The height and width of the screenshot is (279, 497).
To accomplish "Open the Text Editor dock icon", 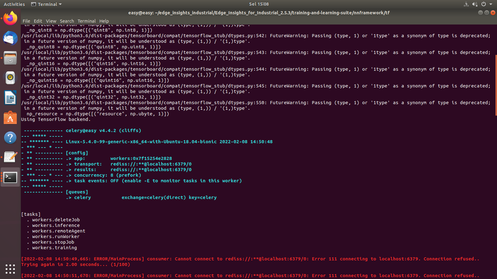I will pyautogui.click(x=10, y=157).
